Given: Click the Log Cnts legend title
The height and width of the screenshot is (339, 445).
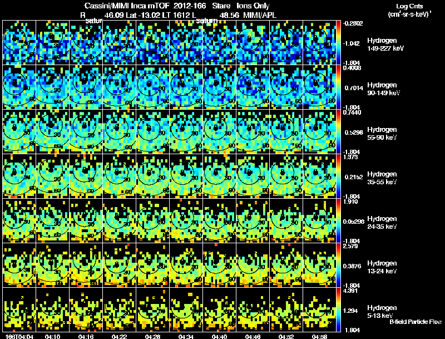Looking at the screenshot, I should click(x=409, y=7).
